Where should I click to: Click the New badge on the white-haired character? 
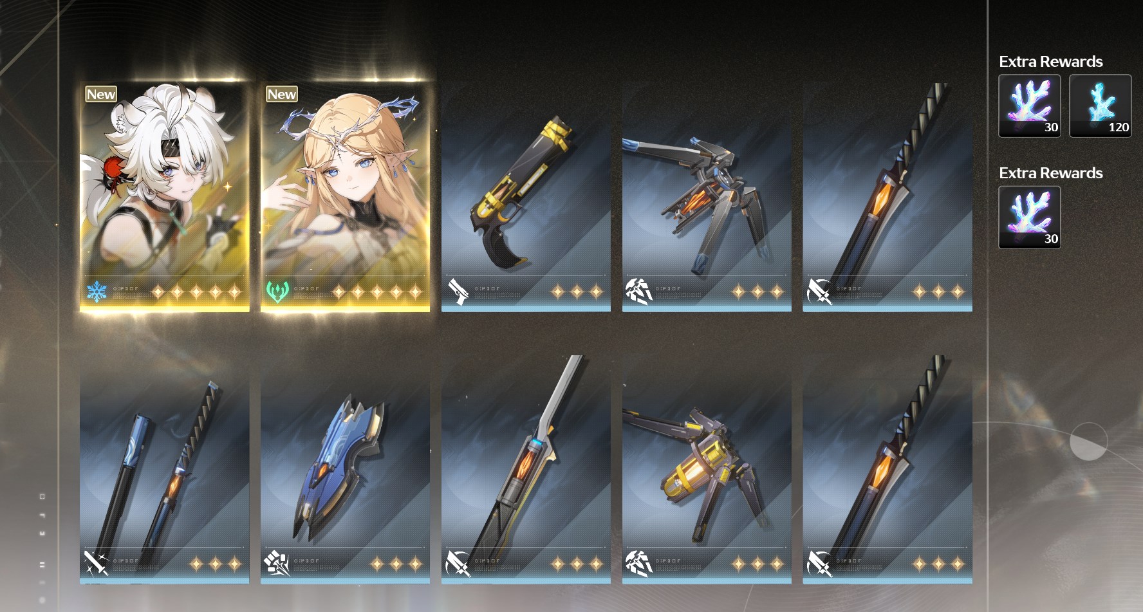(101, 94)
